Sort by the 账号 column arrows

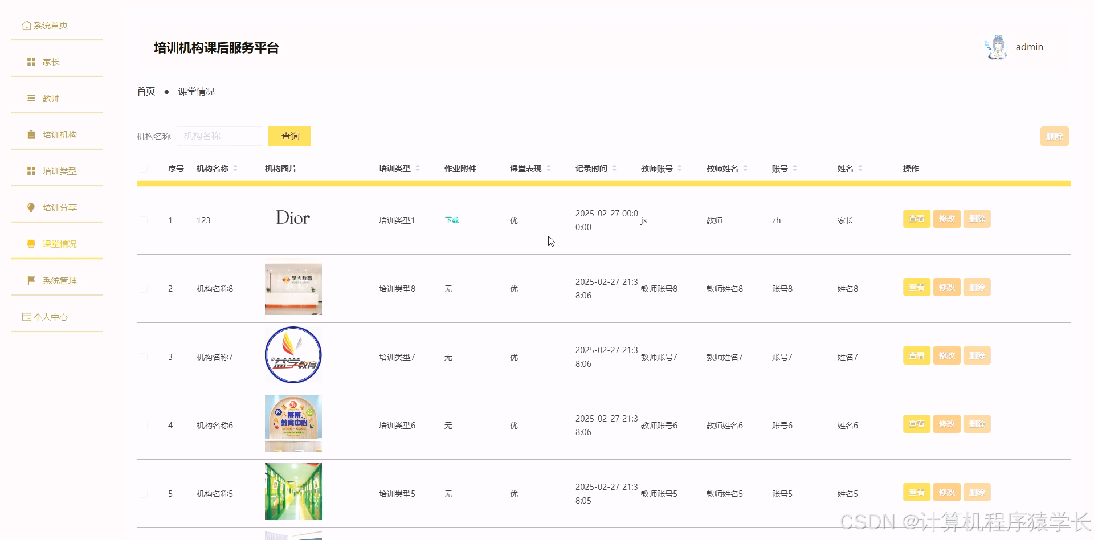pos(795,168)
